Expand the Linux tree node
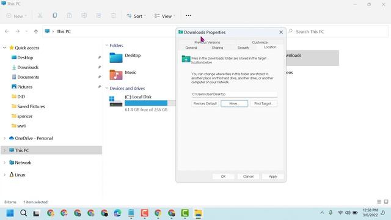Viewport: 391px width, 220px height. point(4,175)
